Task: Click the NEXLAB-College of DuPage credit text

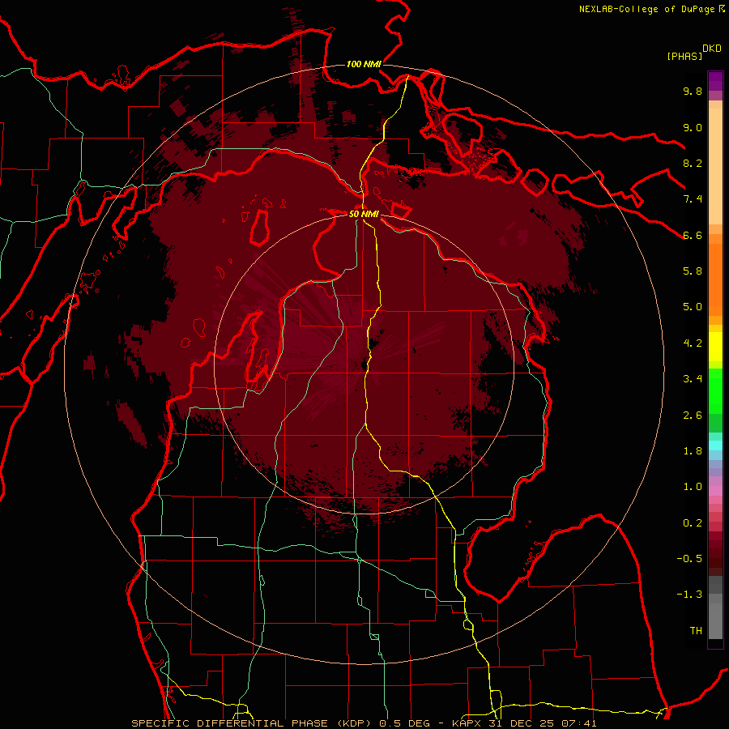Action: 646,9
